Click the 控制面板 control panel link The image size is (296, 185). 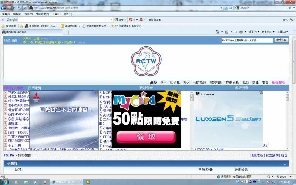tap(233, 83)
